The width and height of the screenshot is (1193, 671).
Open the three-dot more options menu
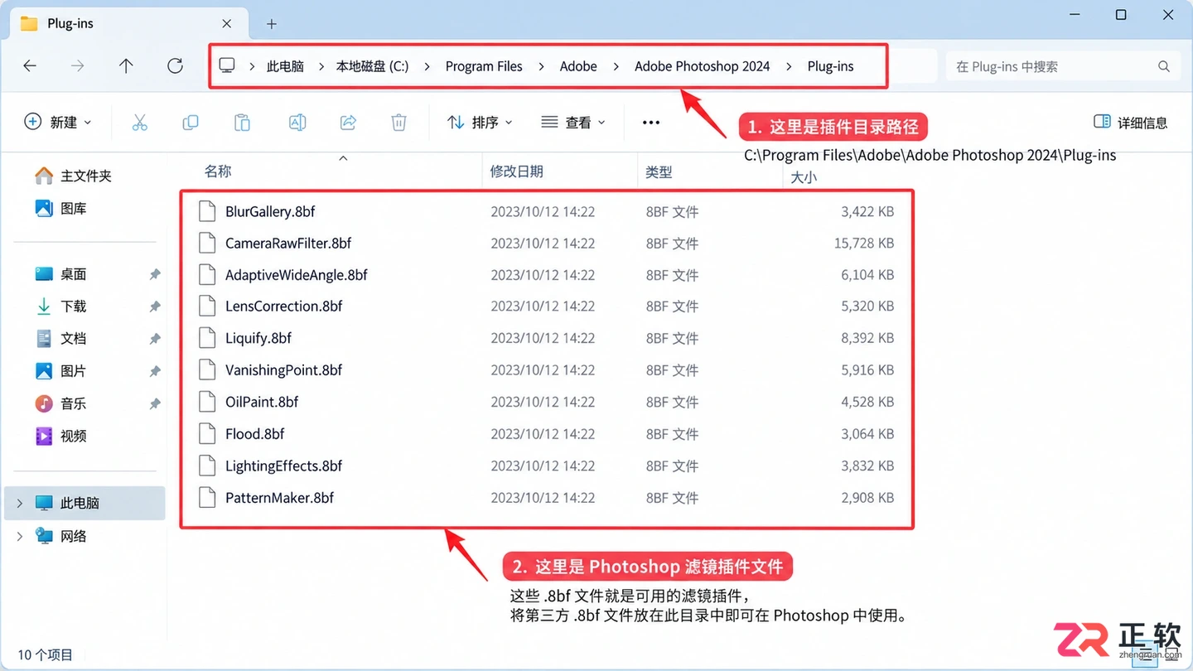[651, 123]
